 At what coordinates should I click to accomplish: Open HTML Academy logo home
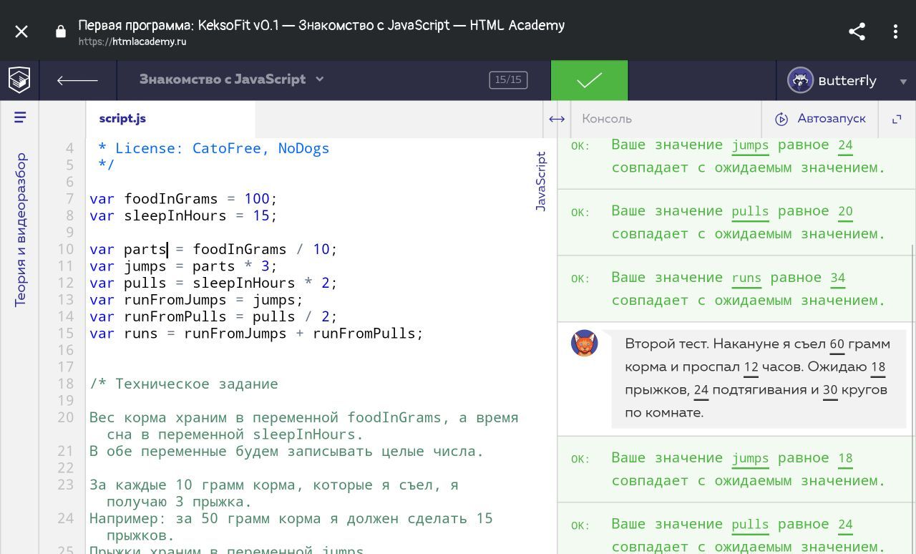click(x=19, y=80)
